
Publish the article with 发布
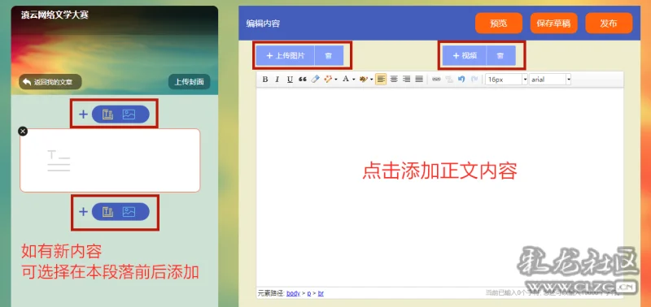click(x=609, y=24)
